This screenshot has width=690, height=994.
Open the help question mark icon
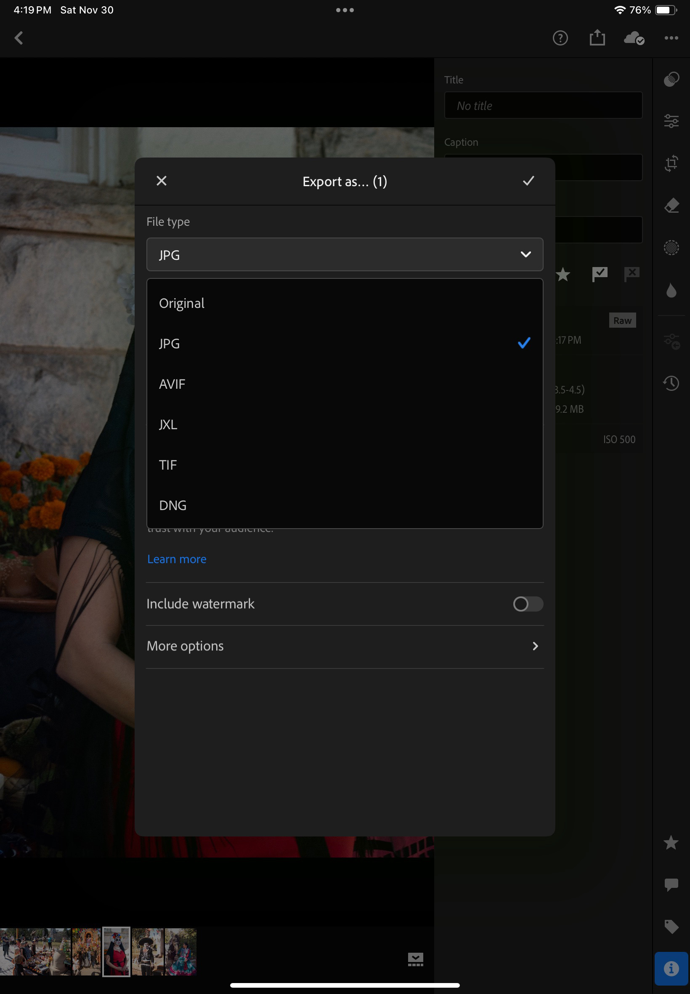[560, 38]
